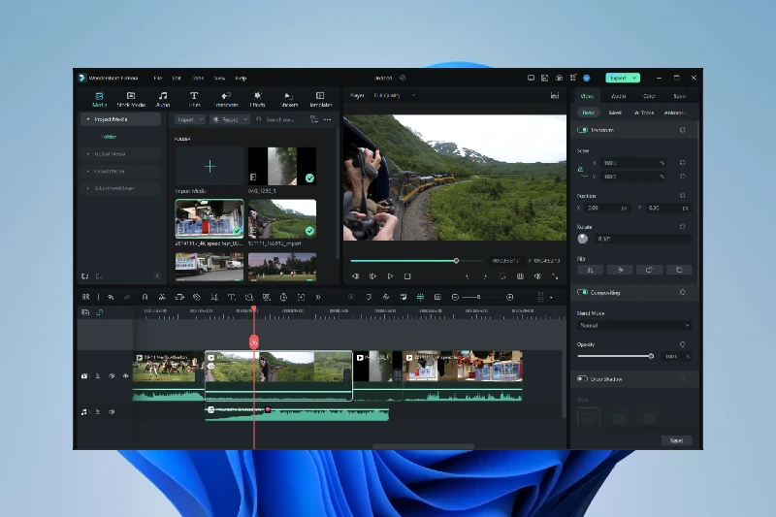Open the View menu

click(219, 79)
